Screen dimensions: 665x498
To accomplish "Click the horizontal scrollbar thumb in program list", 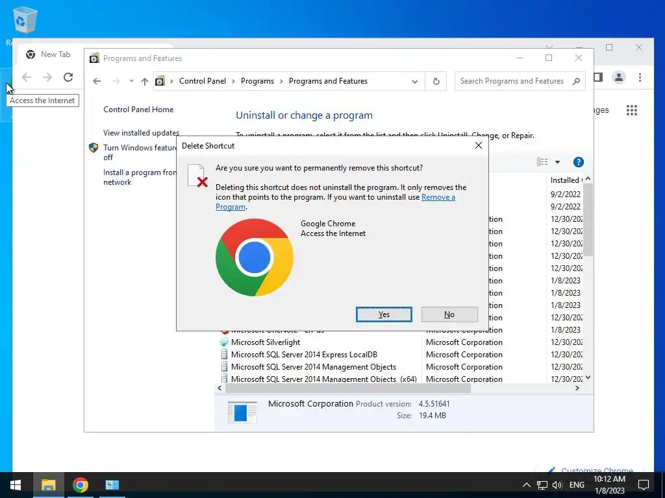I will point(348,388).
